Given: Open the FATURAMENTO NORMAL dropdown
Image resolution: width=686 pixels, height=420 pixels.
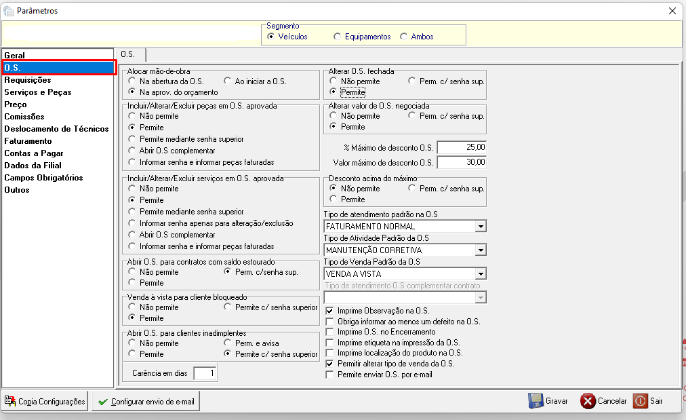Looking at the screenshot, I should tap(481, 227).
